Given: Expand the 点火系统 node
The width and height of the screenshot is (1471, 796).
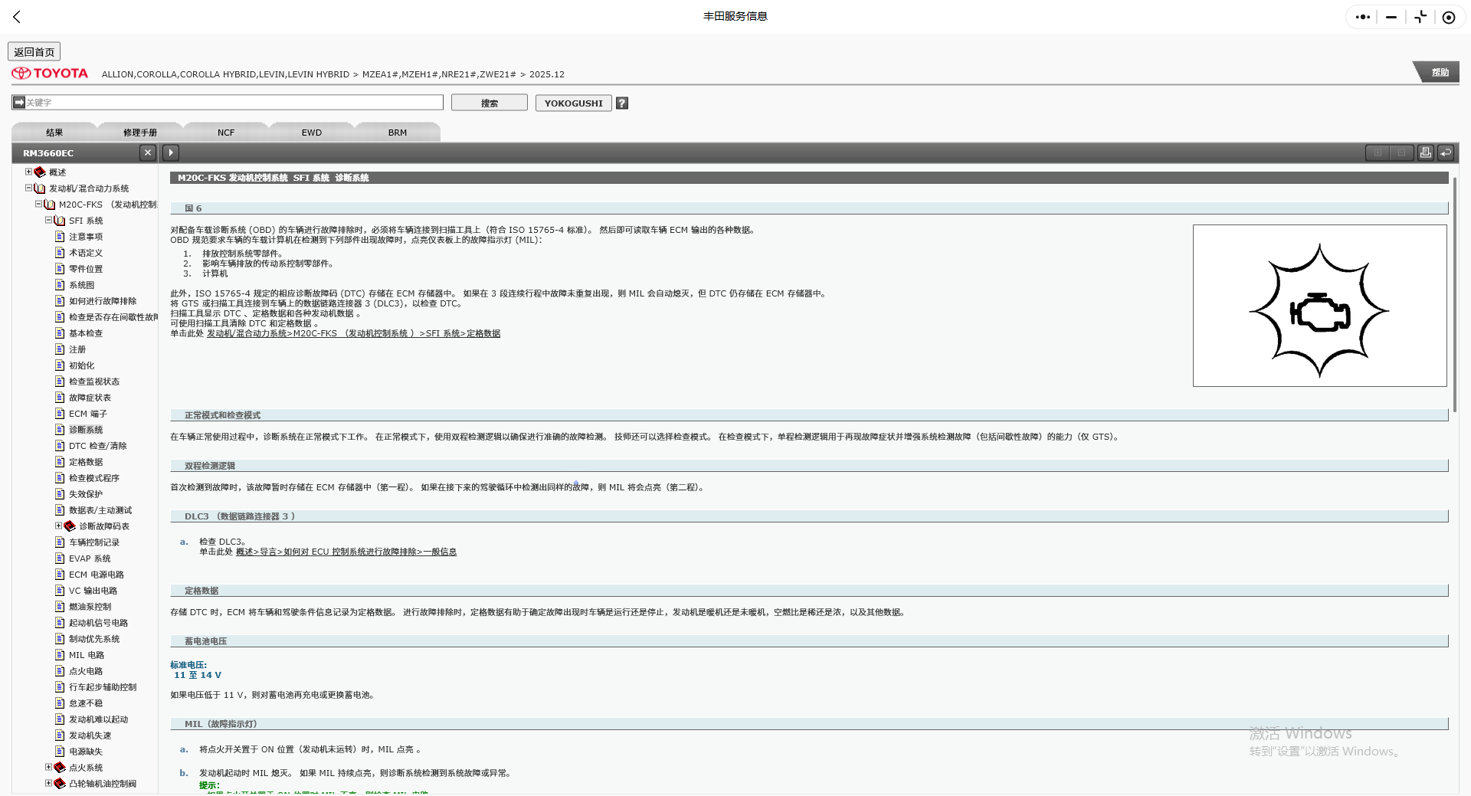Looking at the screenshot, I should [48, 767].
